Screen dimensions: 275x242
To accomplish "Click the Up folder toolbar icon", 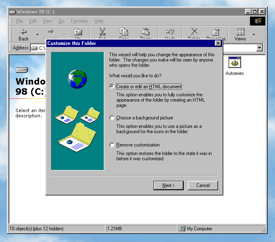I will (78, 32).
